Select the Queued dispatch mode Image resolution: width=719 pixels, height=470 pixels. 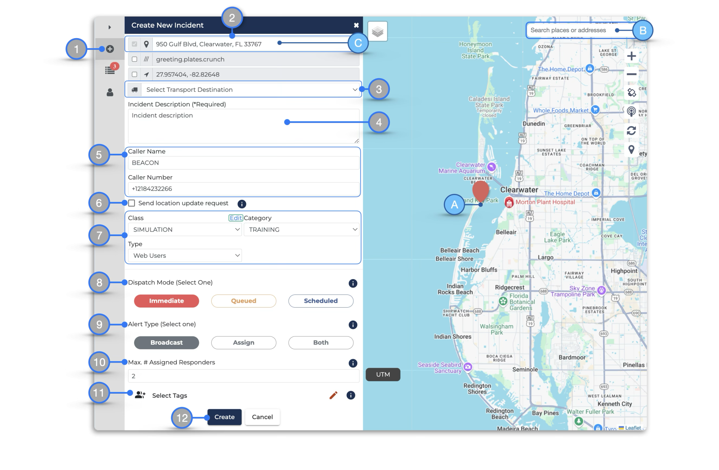pos(243,301)
